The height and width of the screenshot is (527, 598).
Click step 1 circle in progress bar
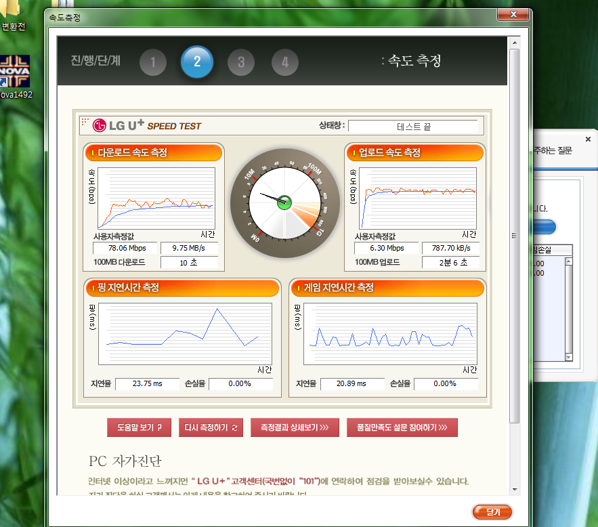[x=153, y=63]
